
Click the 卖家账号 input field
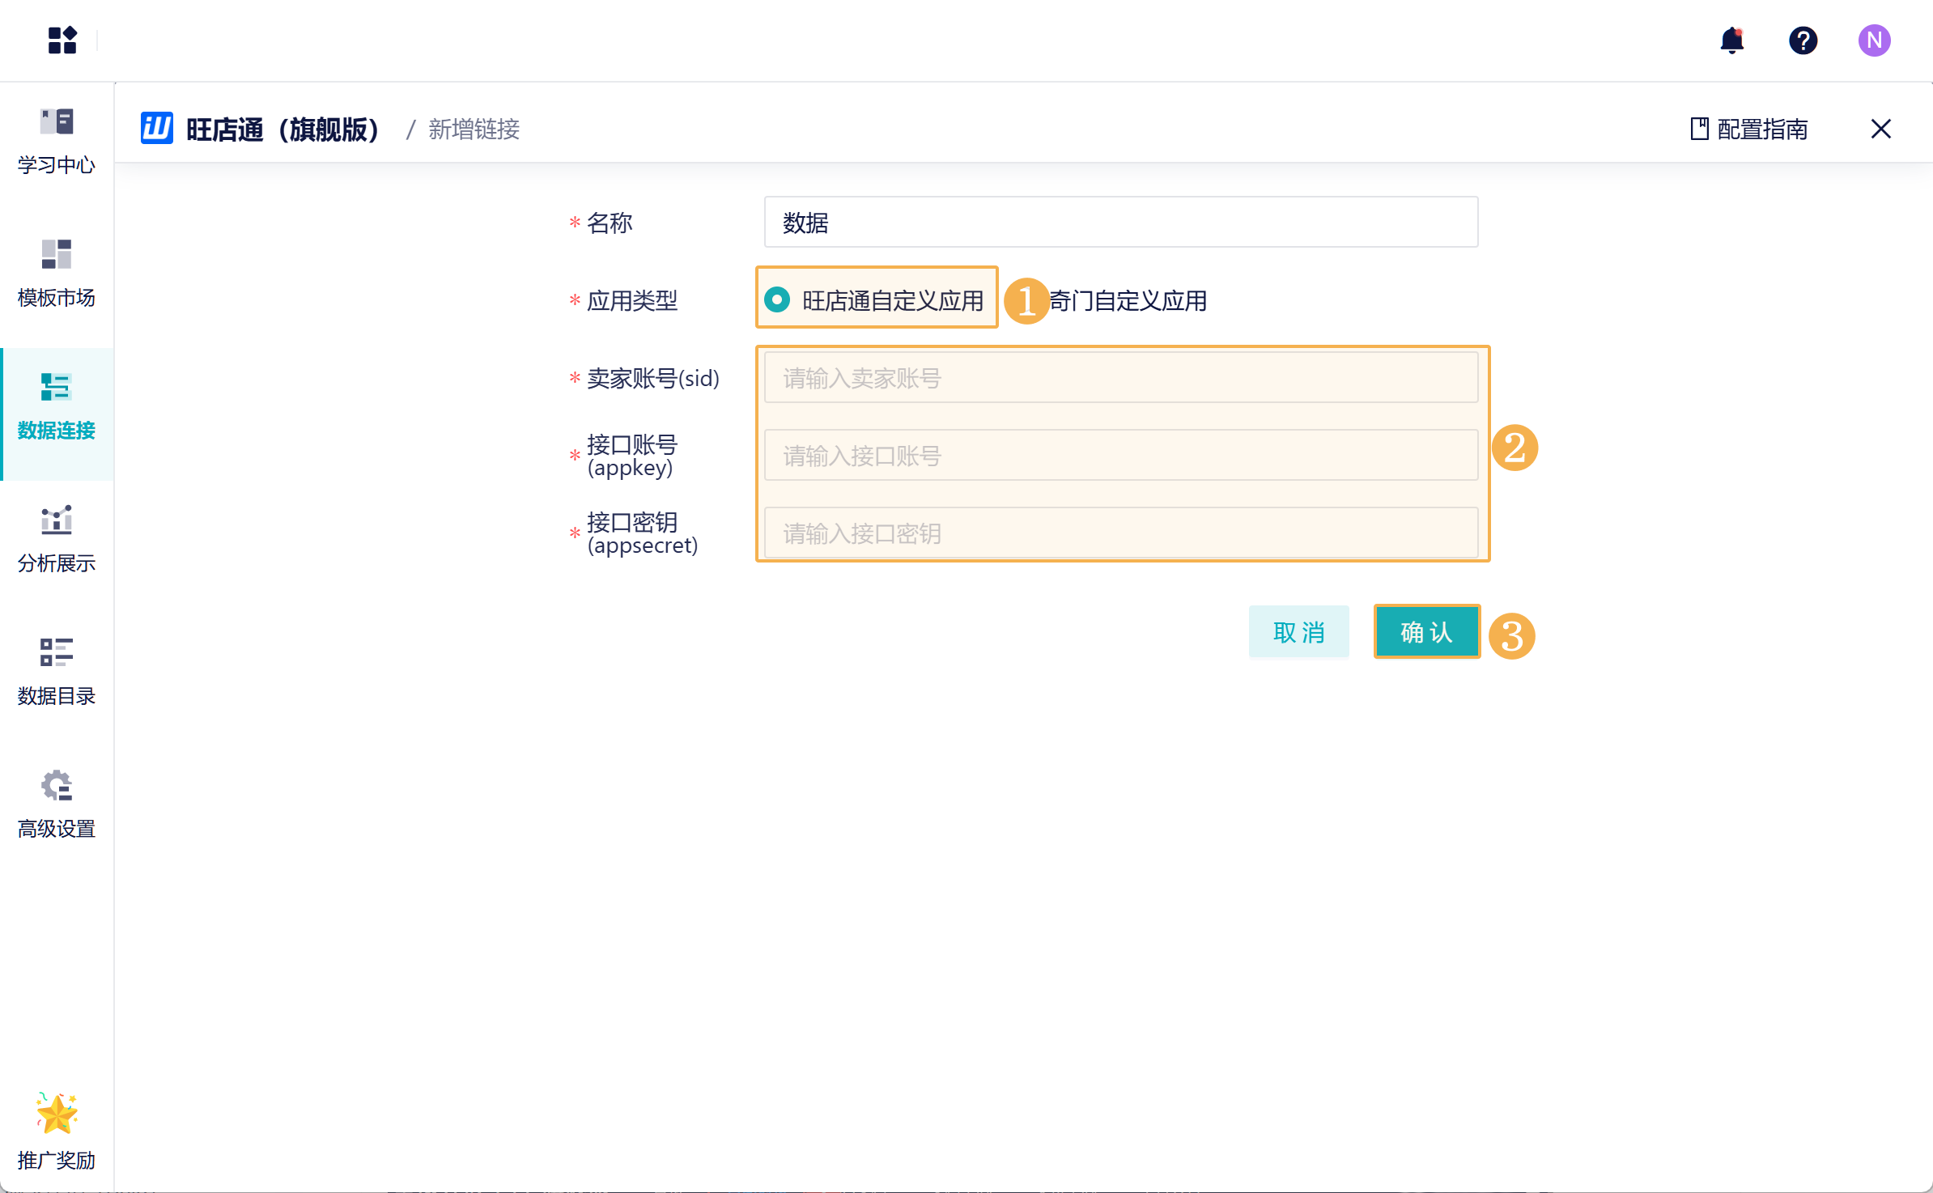pos(1121,377)
